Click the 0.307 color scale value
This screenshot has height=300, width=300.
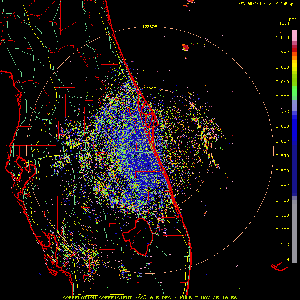[x=282, y=230]
